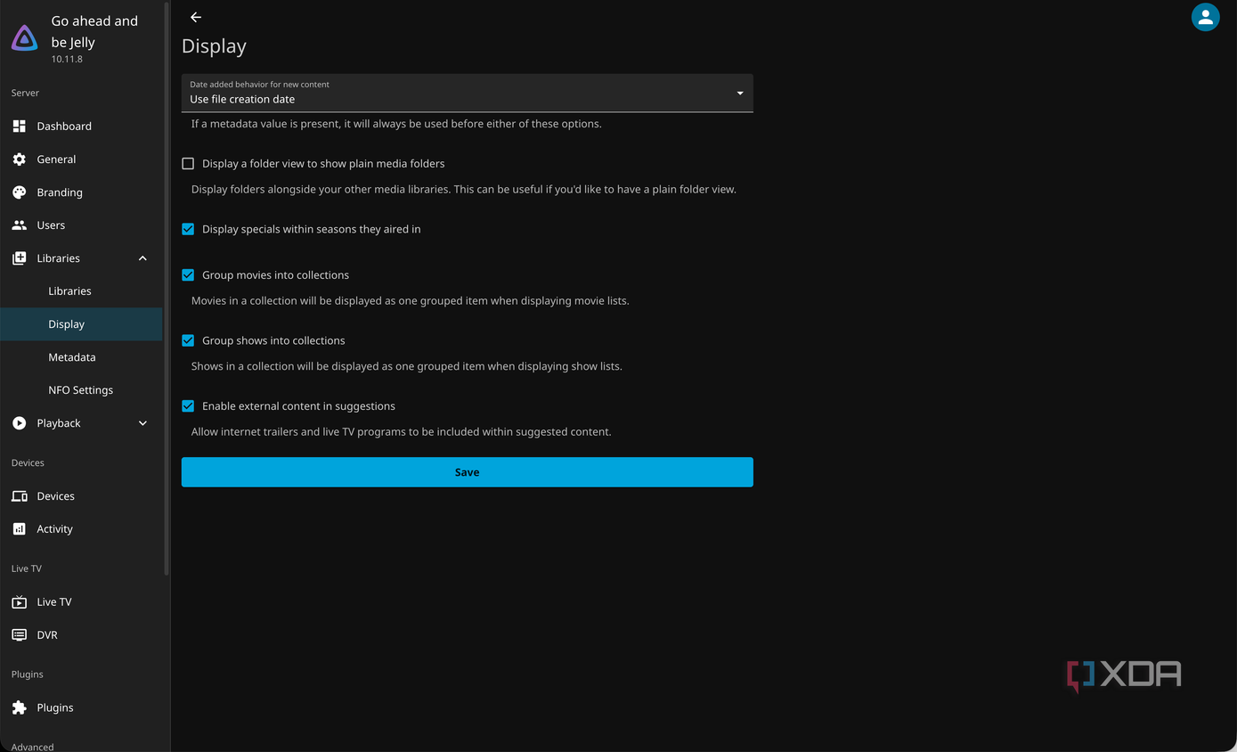The height and width of the screenshot is (752, 1237).
Task: Click the Live TV television icon
Action: click(19, 602)
